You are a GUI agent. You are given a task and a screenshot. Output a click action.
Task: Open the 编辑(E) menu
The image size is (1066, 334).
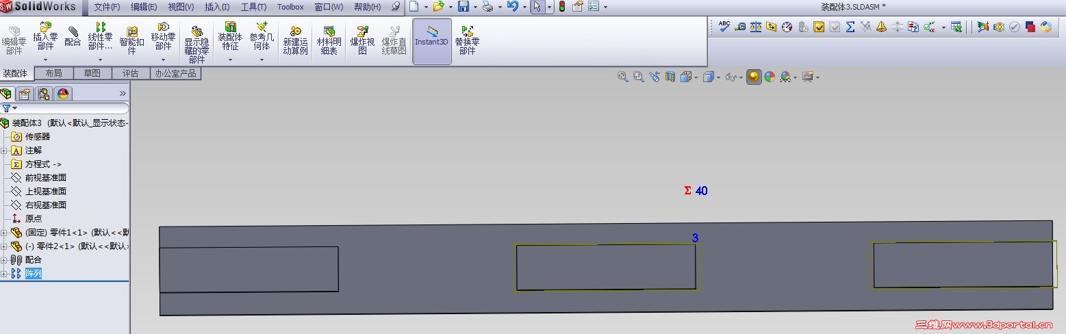[x=144, y=7]
